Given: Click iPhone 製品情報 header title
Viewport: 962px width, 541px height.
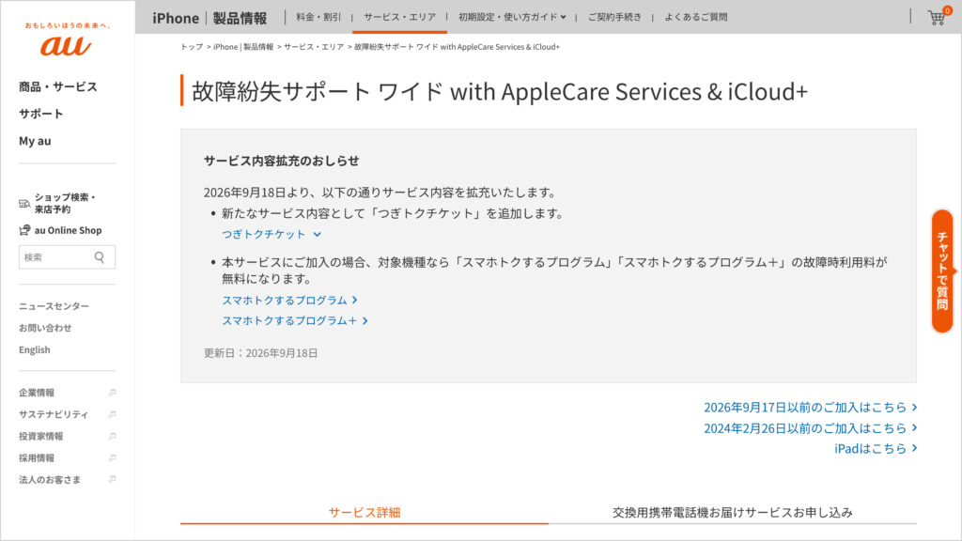Looking at the screenshot, I should click(x=209, y=18).
